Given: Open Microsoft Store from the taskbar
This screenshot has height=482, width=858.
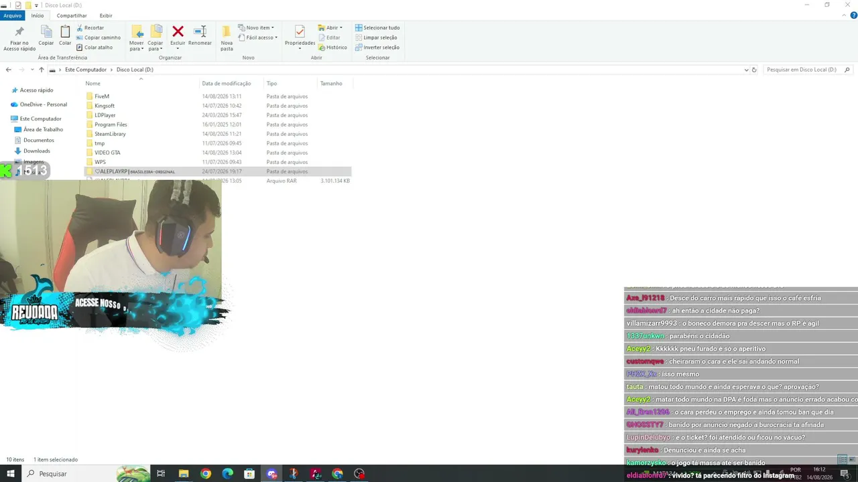Looking at the screenshot, I should 249,474.
